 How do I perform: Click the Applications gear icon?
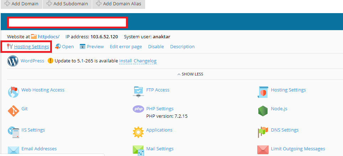coord(138,132)
